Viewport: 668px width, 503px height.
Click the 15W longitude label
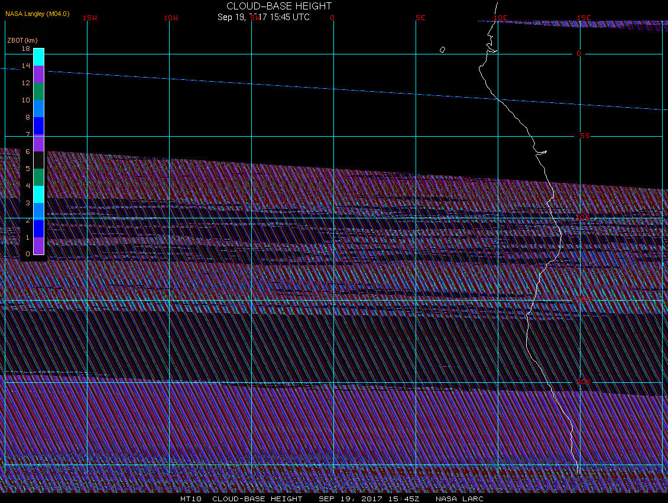pos(89,18)
